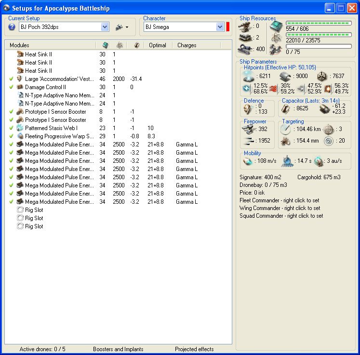Sort by the Modules column header
360x355 pixels.
pos(51,45)
